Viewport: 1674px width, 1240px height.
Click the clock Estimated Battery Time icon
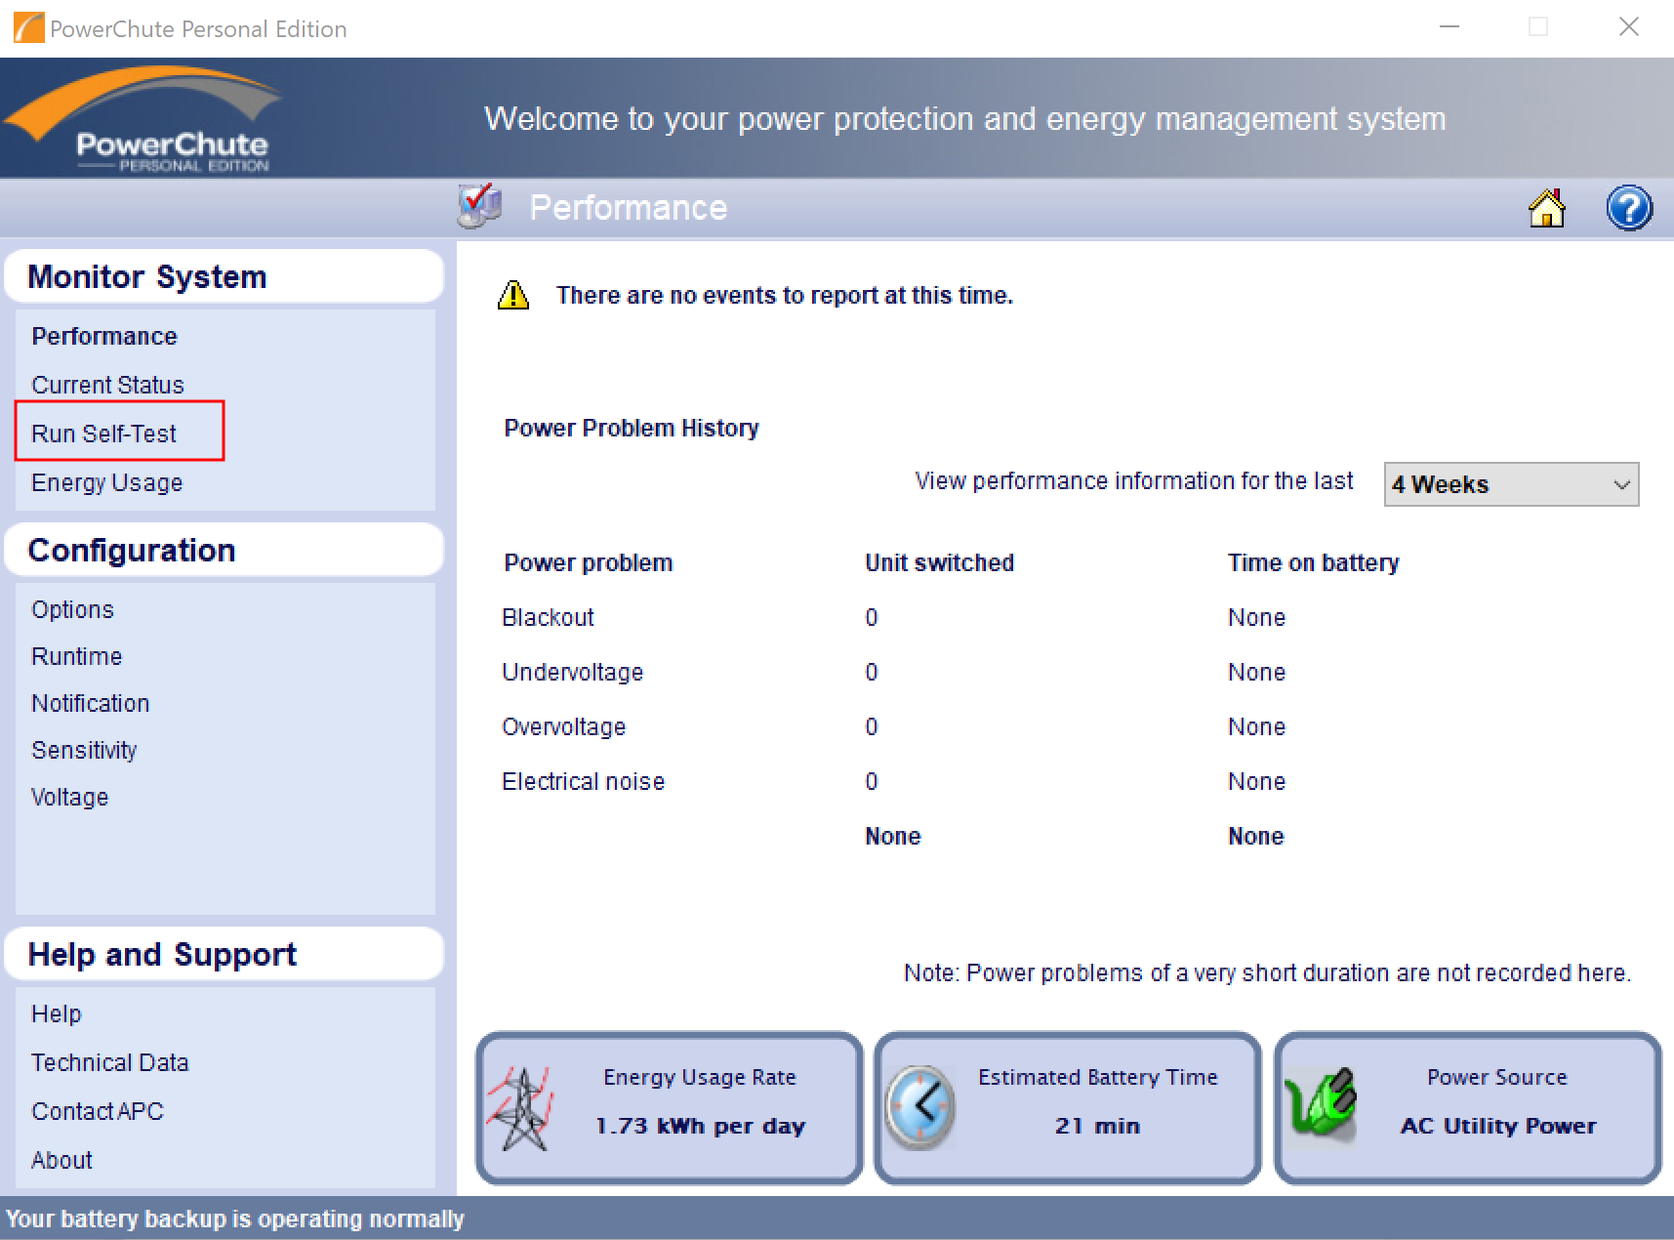click(x=920, y=1108)
